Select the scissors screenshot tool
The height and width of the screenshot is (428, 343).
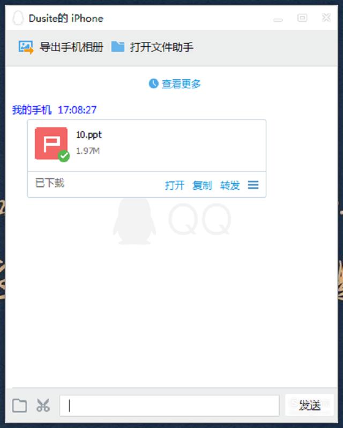tap(43, 406)
